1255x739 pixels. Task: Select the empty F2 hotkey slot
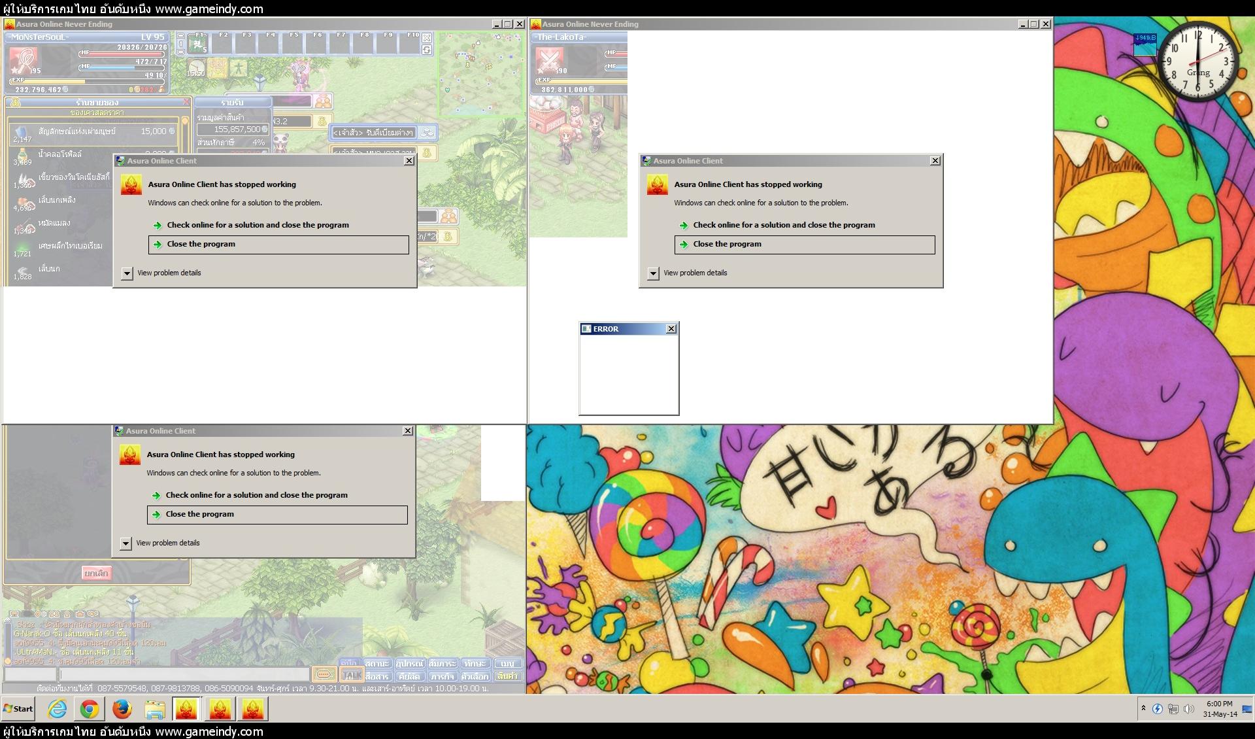point(222,44)
